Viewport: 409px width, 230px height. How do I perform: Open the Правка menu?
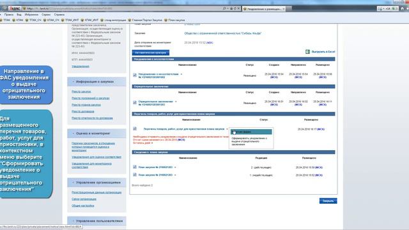click(8, 15)
